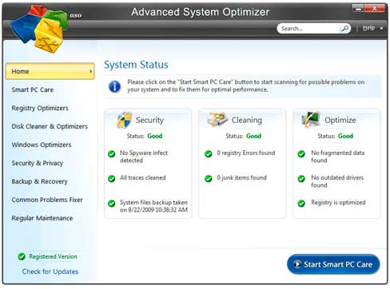Click the blue information icon

coord(114,87)
